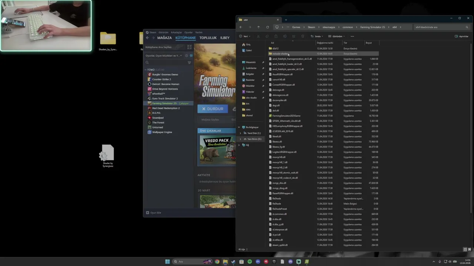
Task: Switch to TOPLULUK tab in Steam
Action: coord(208,38)
